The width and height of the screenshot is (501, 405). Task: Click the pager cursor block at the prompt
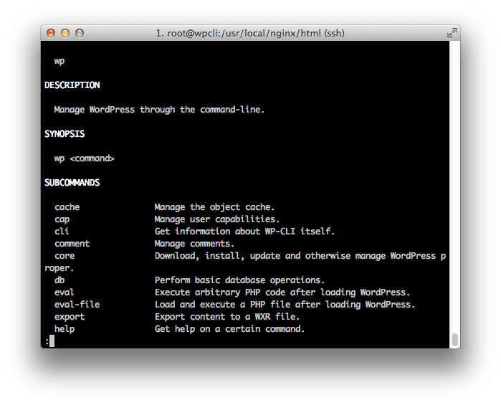click(52, 341)
